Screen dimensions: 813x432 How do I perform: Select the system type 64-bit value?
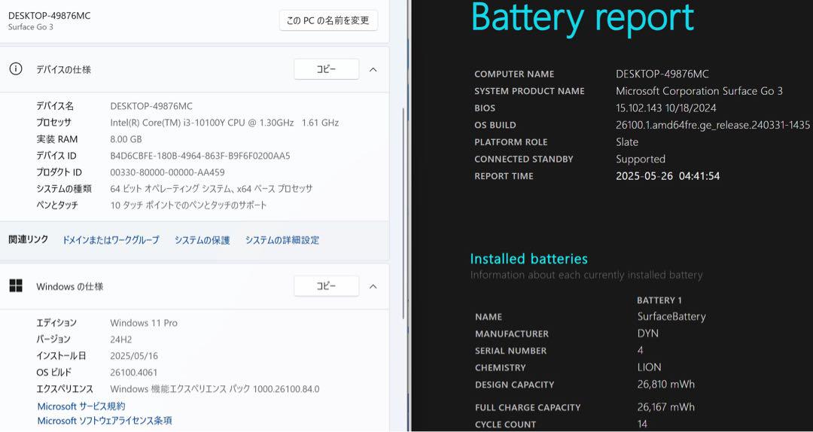click(212, 189)
